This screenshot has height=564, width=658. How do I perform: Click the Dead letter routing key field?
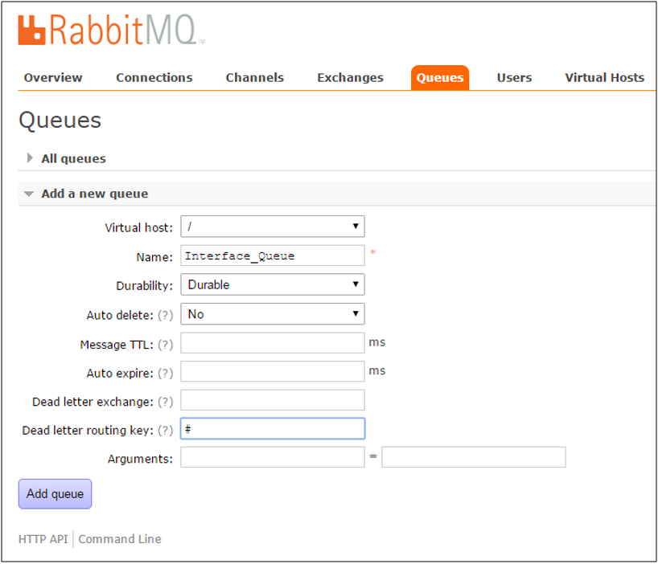tap(273, 428)
